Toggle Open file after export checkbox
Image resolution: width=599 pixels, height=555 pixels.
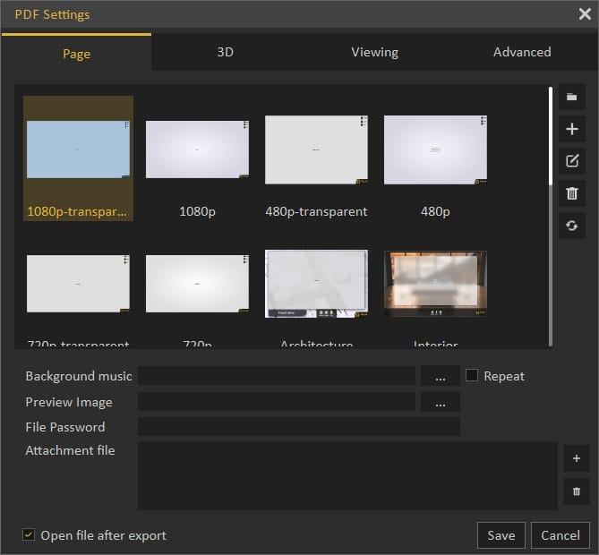tap(29, 535)
